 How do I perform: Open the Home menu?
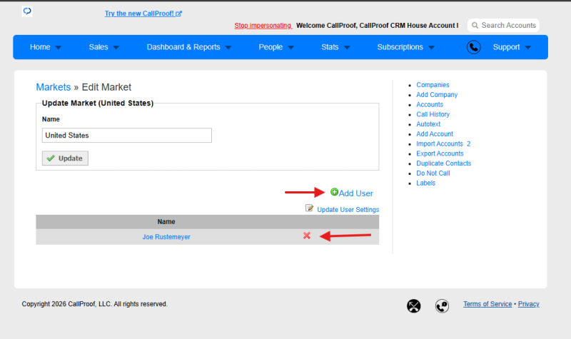(40, 47)
